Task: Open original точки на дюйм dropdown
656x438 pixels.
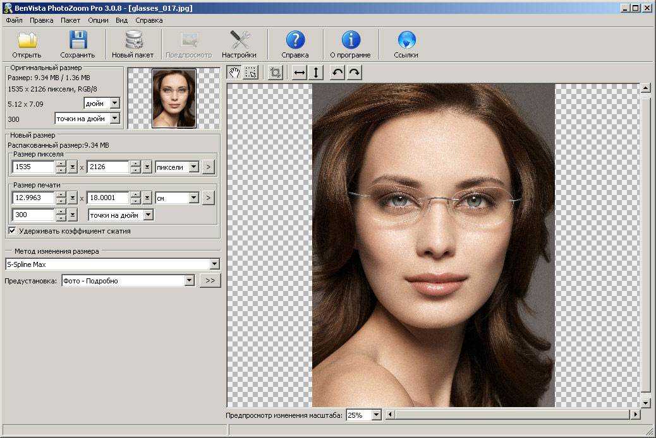Action: [114, 119]
